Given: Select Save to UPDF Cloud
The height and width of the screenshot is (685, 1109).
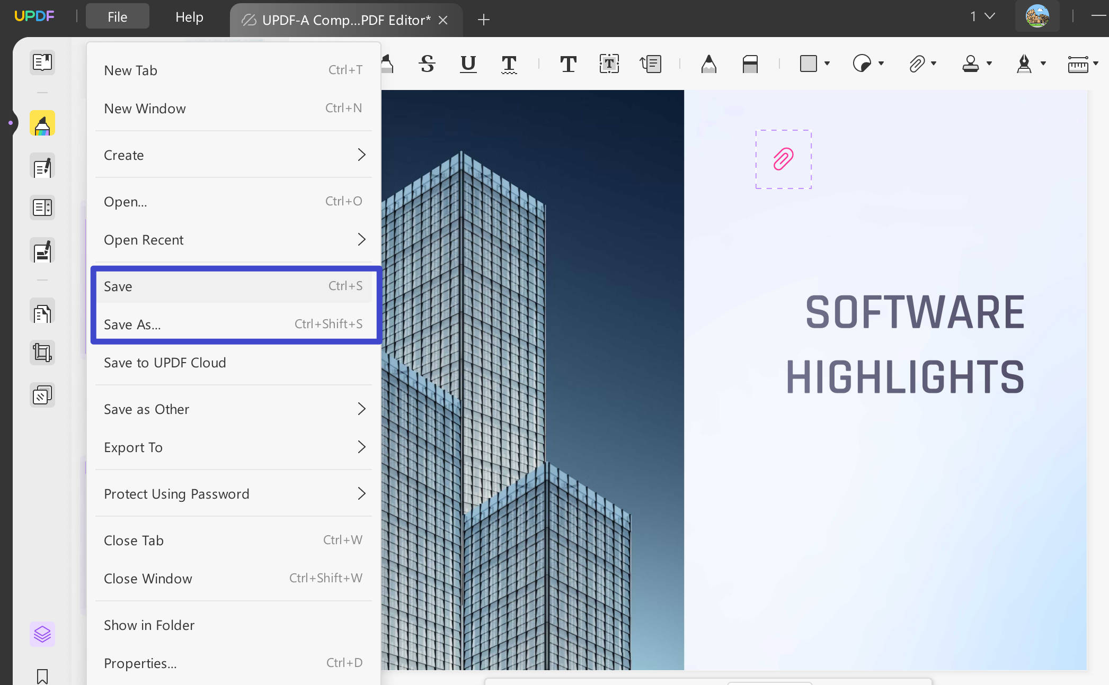Looking at the screenshot, I should coord(165,363).
